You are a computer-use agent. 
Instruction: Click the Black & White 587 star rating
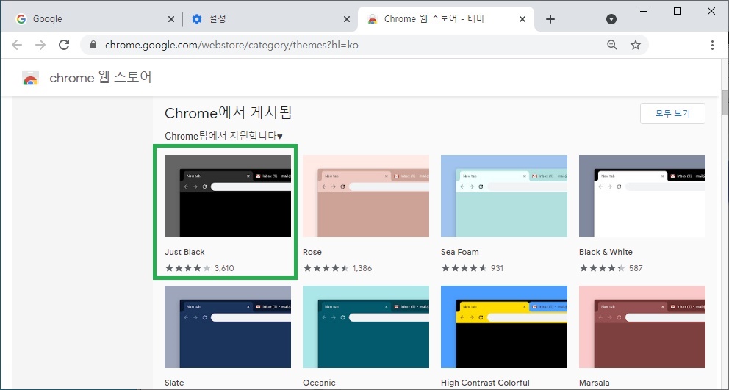pos(611,268)
